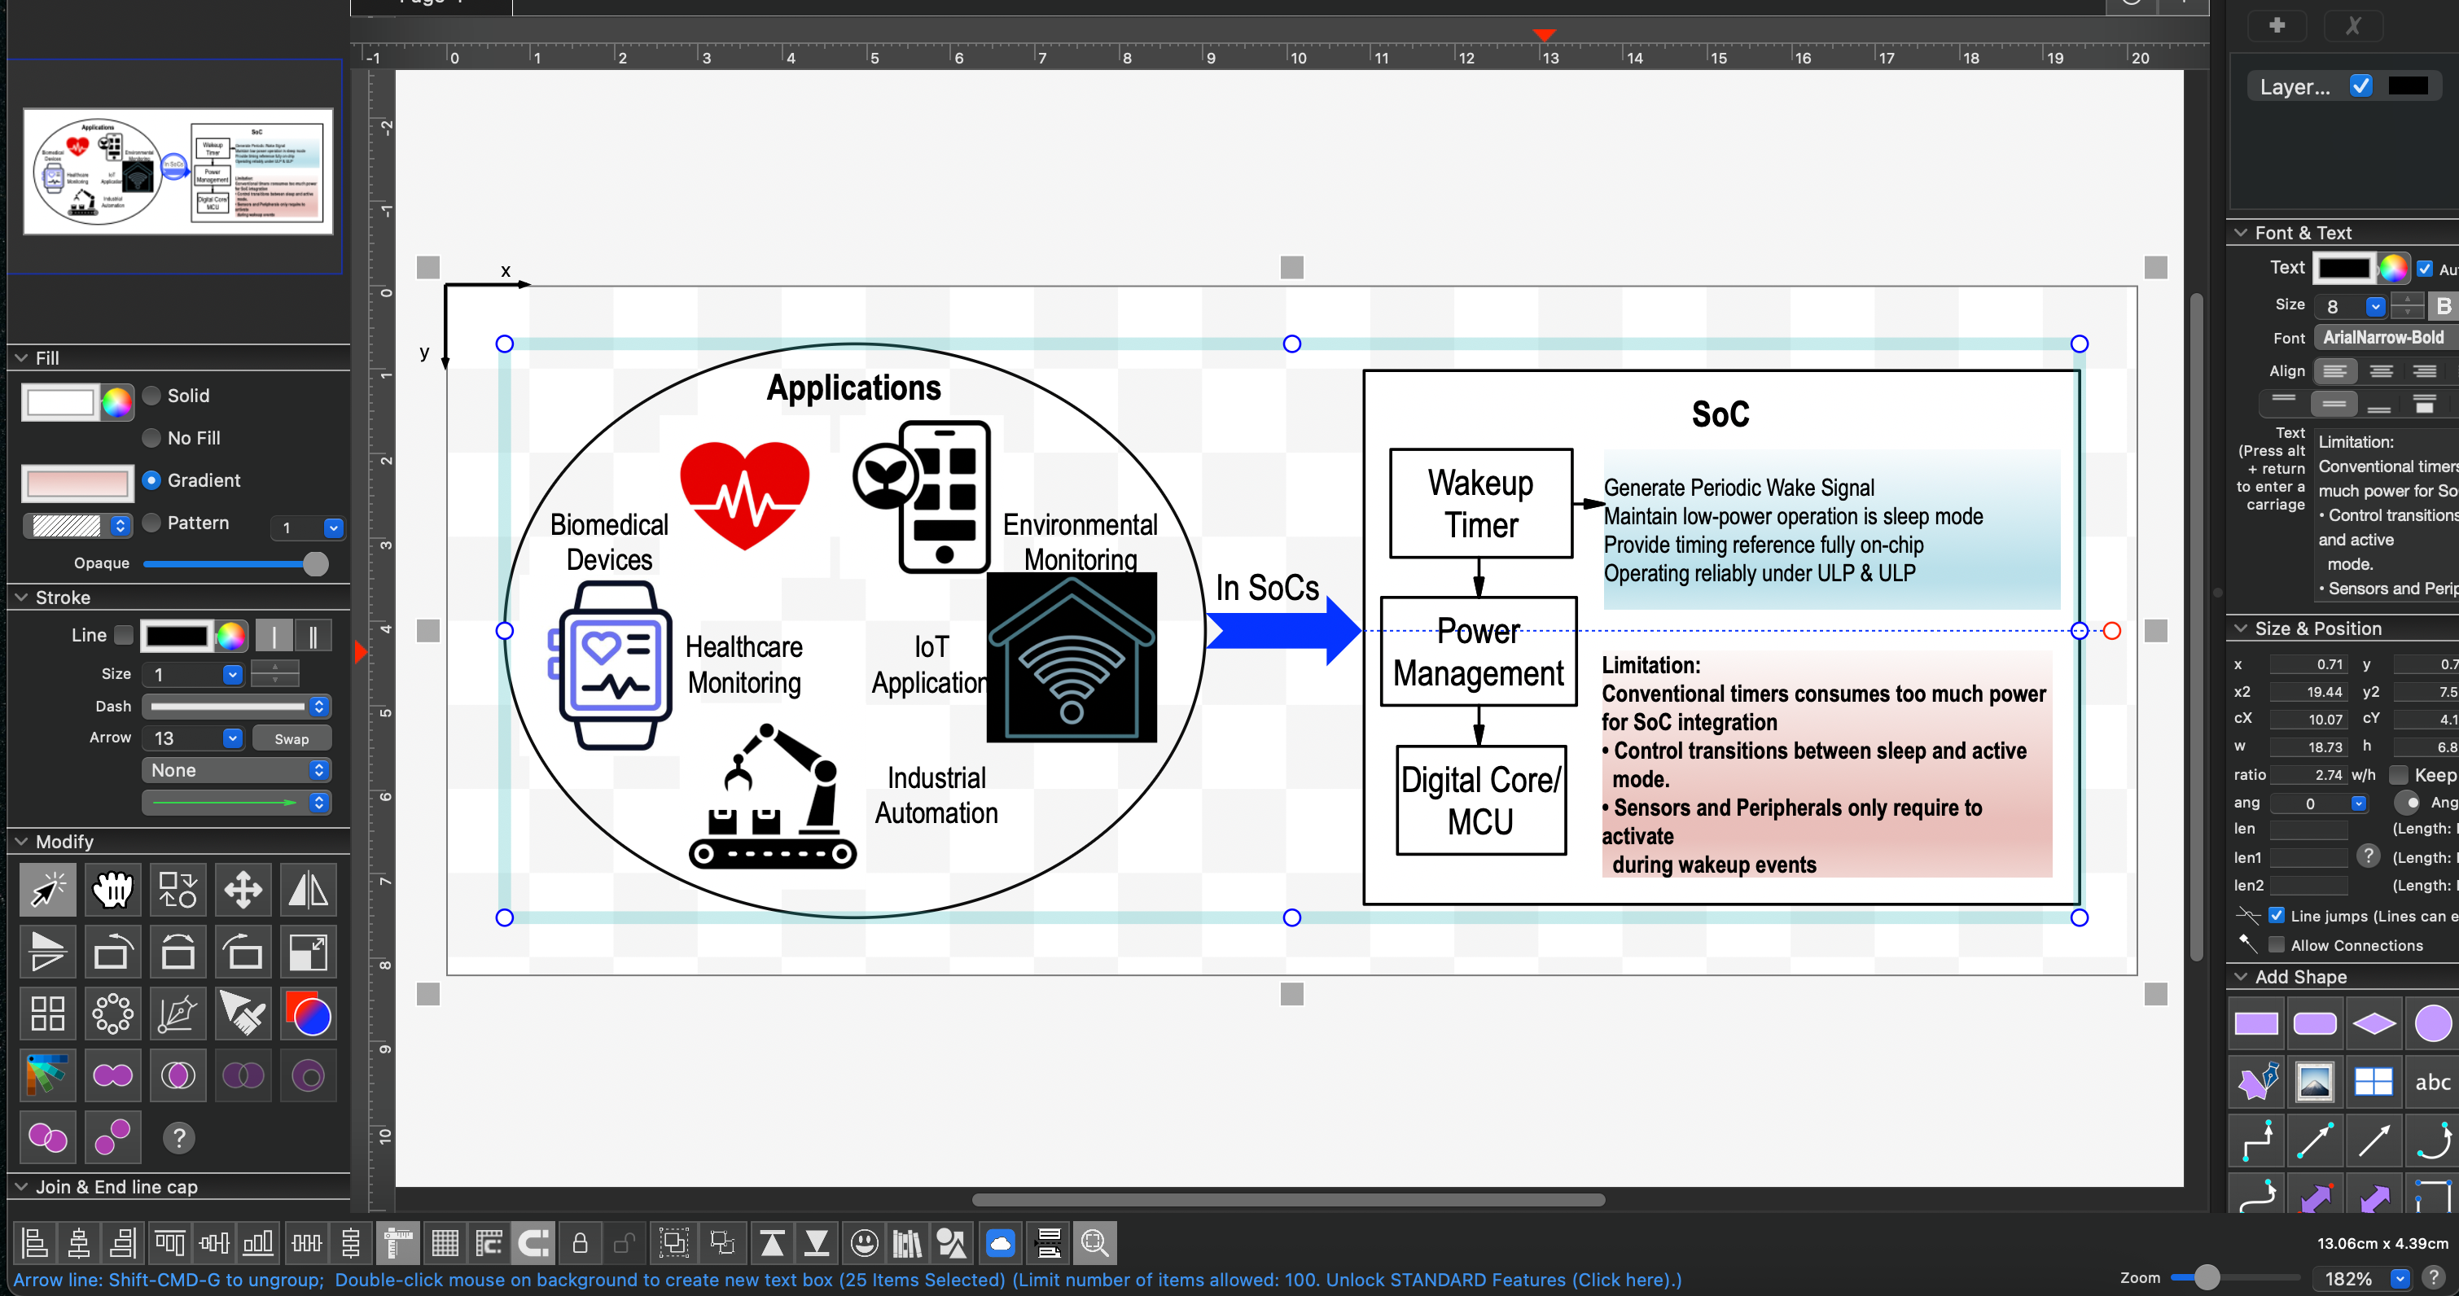This screenshot has height=1296, width=2459.
Task: Click the magnet snap icon
Action: [533, 1242]
